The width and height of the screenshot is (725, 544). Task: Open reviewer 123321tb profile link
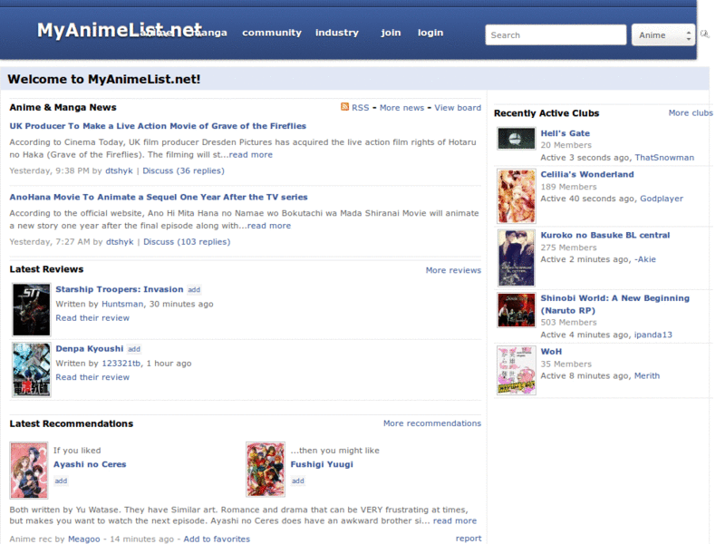121,364
